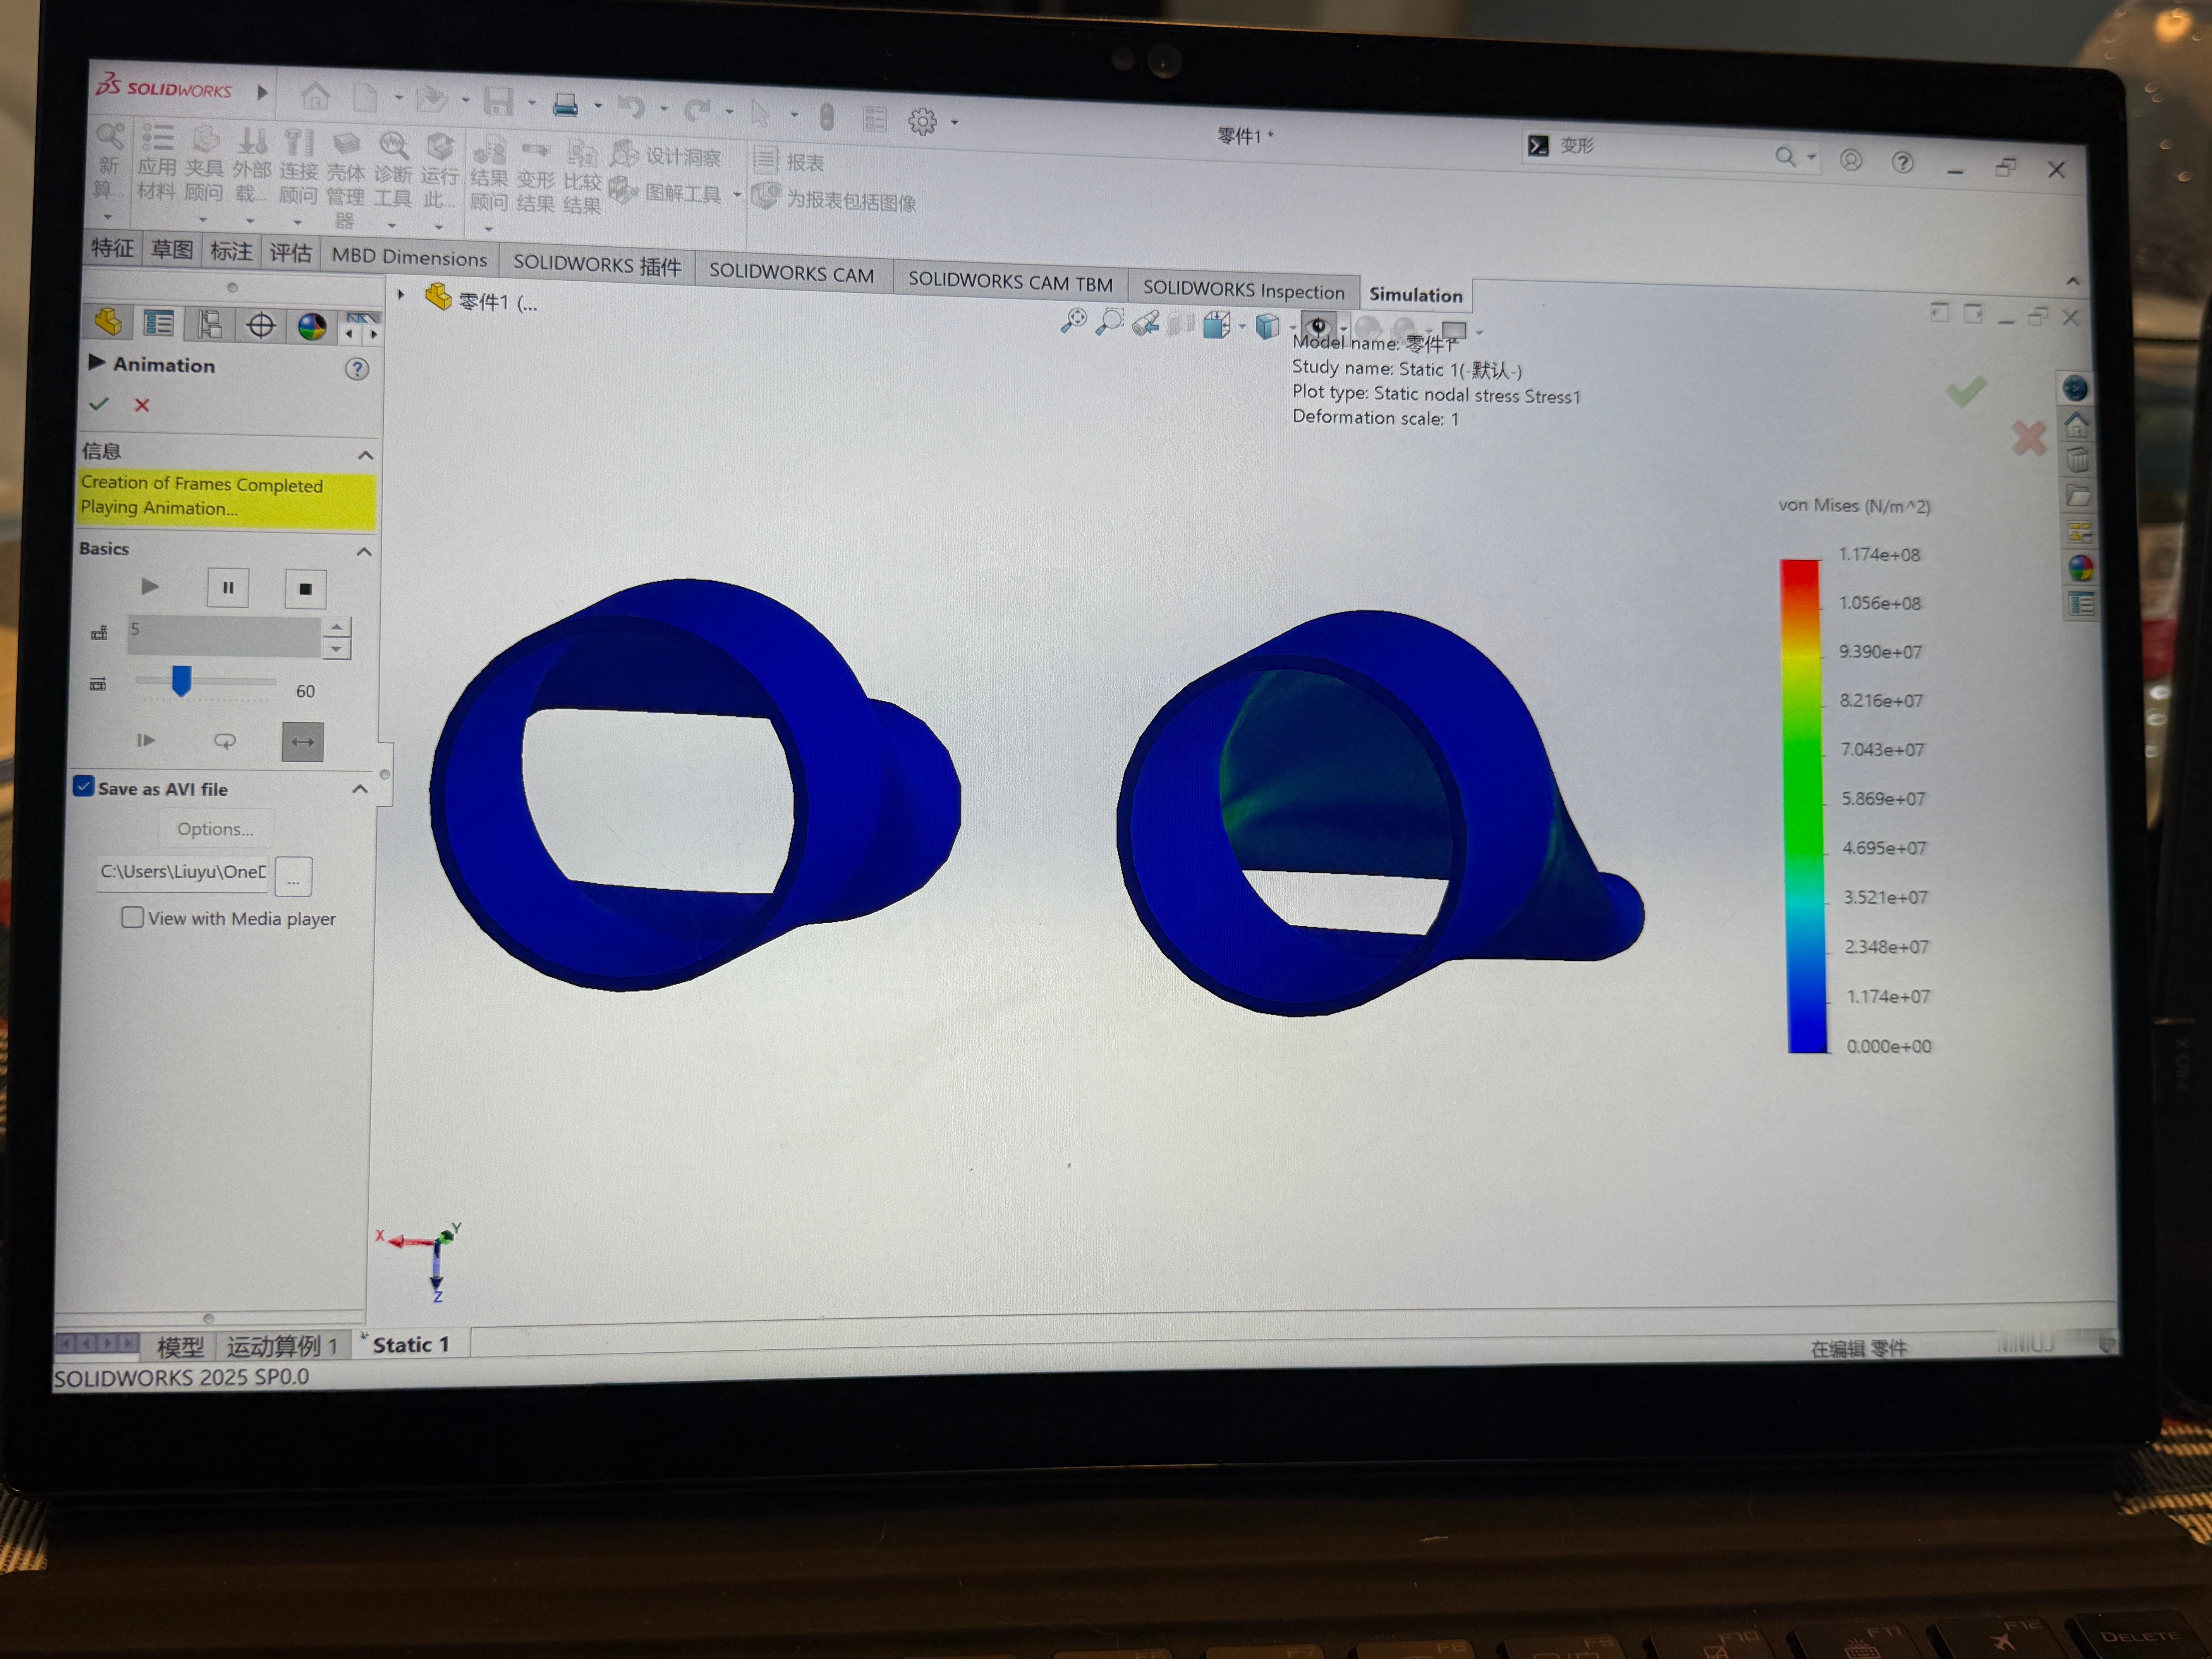Open the ConfigurationManager tab icon
Screen dimensions: 2212x1659
click(x=209, y=324)
